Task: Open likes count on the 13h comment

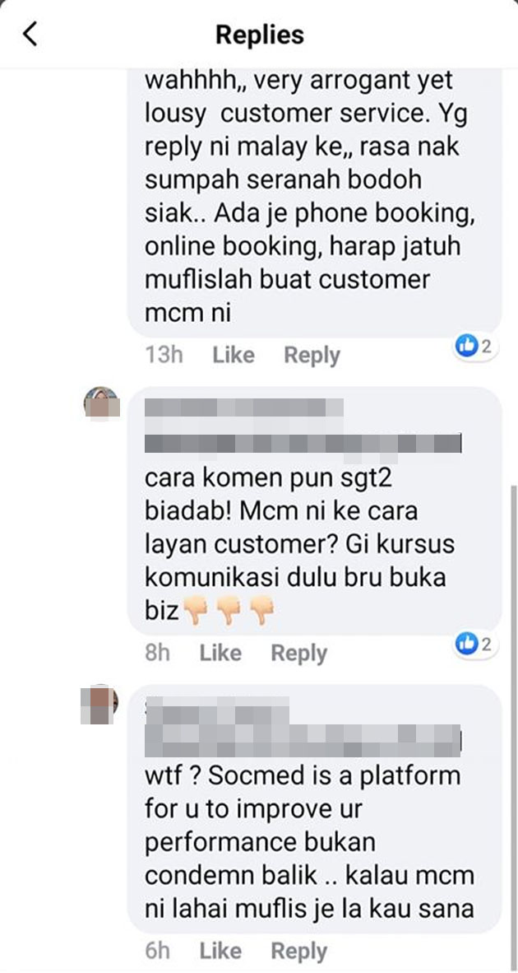Action: click(x=474, y=347)
